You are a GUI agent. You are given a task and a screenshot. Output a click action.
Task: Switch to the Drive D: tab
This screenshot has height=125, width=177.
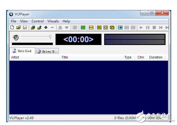pos(47,51)
